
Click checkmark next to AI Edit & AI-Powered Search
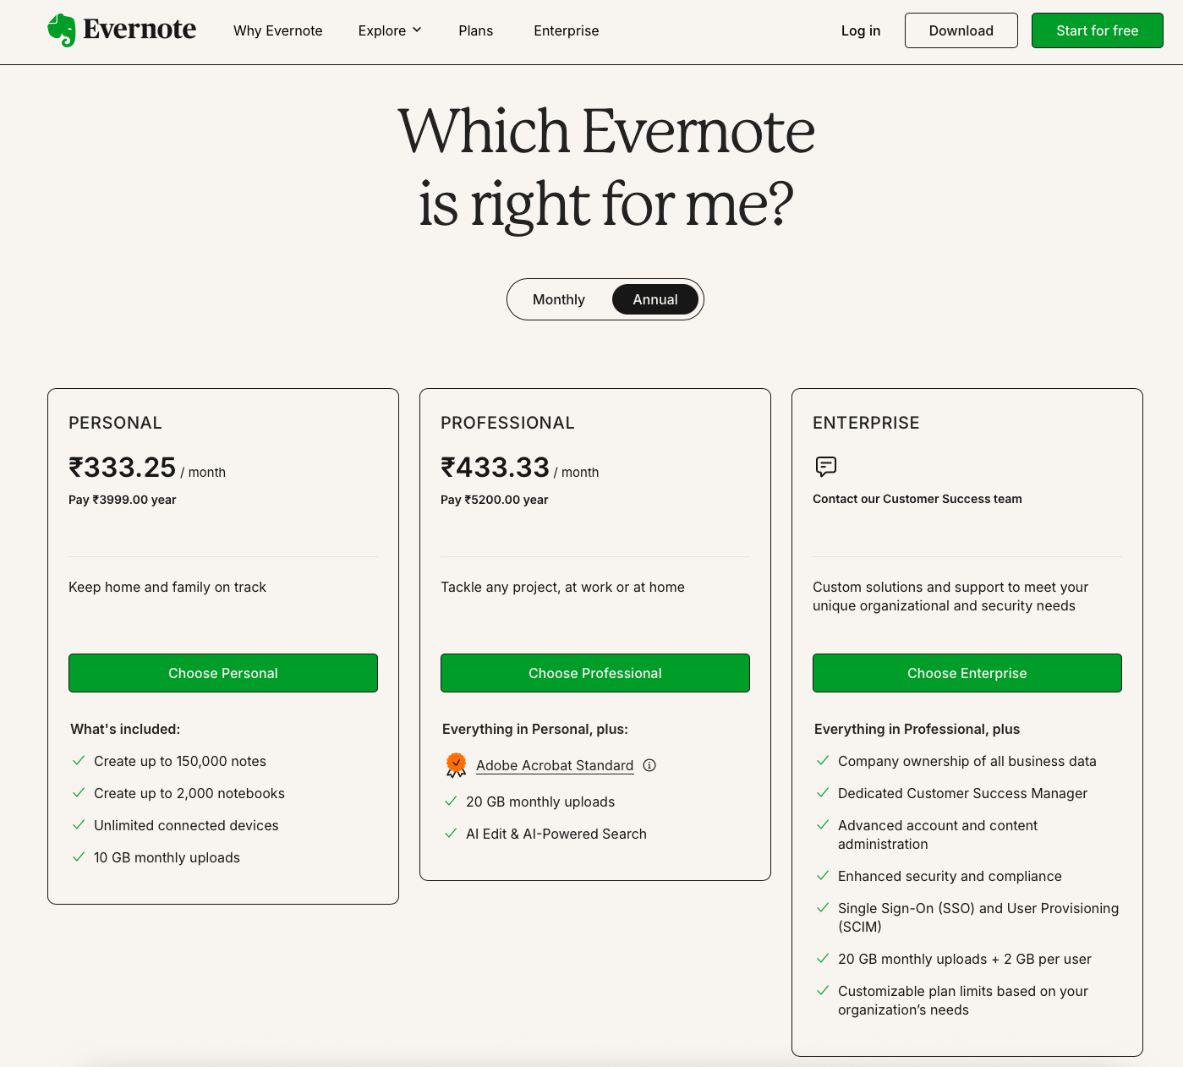click(x=451, y=834)
